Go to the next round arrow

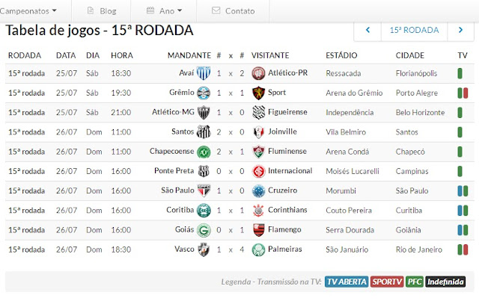click(x=459, y=31)
